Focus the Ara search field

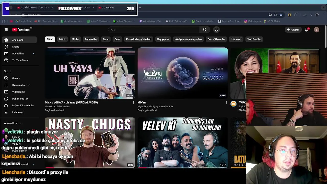(x=154, y=30)
